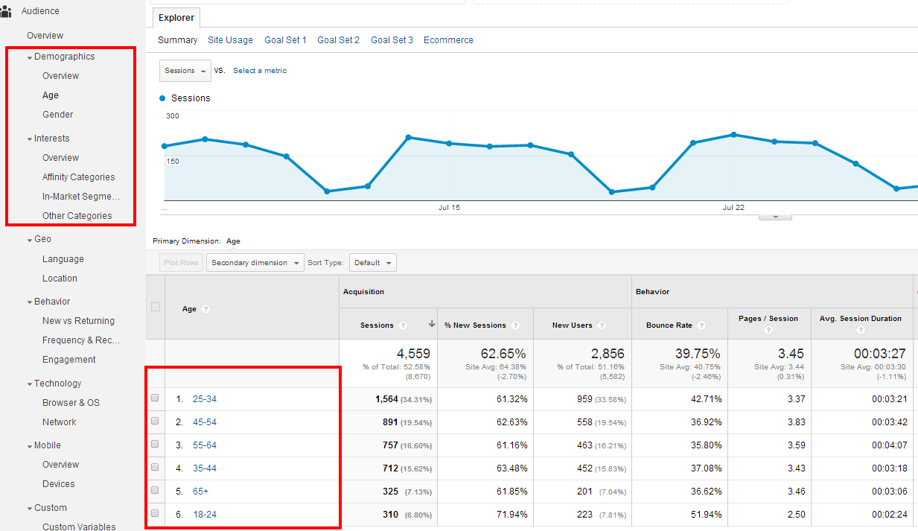The image size is (918, 531).
Task: Click help icon beside Bounce Rate header
Action: pos(701,325)
